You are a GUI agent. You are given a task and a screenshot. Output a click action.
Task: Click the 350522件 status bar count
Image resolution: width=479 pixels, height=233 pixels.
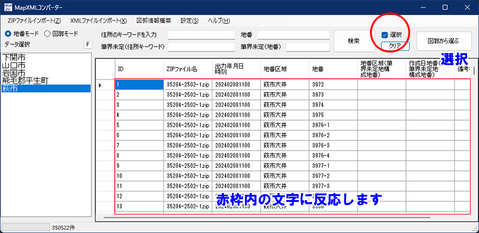(x=63, y=227)
